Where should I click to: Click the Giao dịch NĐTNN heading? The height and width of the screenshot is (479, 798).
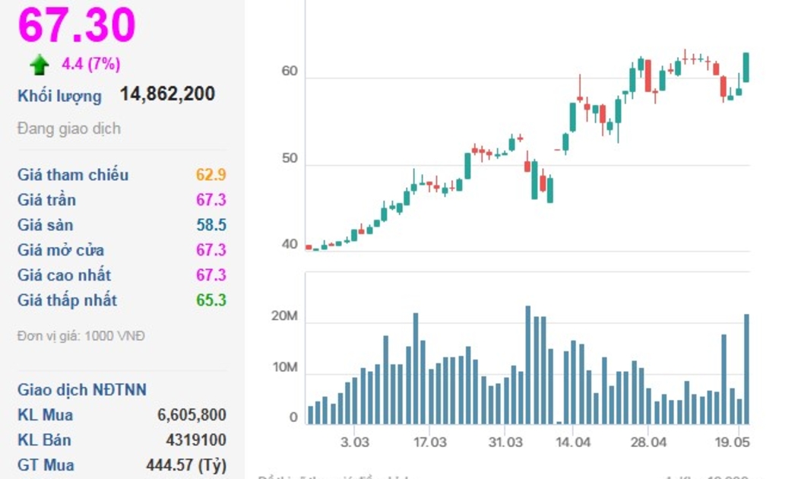tap(82, 390)
